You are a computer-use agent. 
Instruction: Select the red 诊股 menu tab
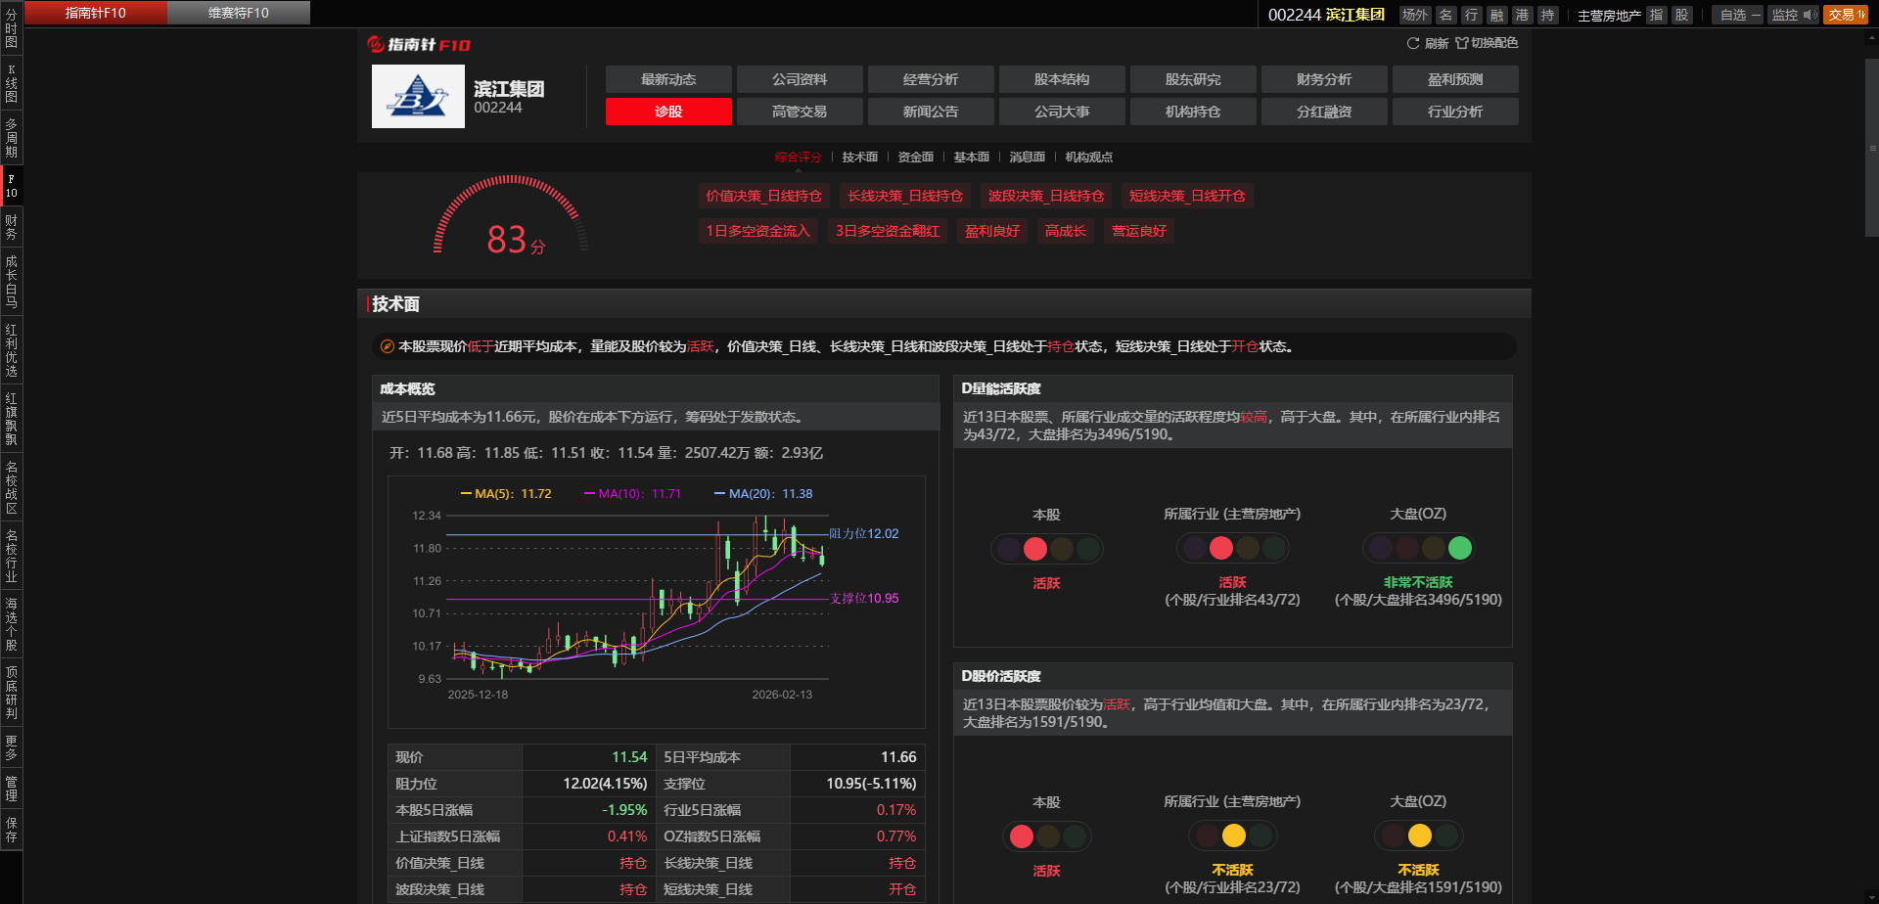click(668, 112)
